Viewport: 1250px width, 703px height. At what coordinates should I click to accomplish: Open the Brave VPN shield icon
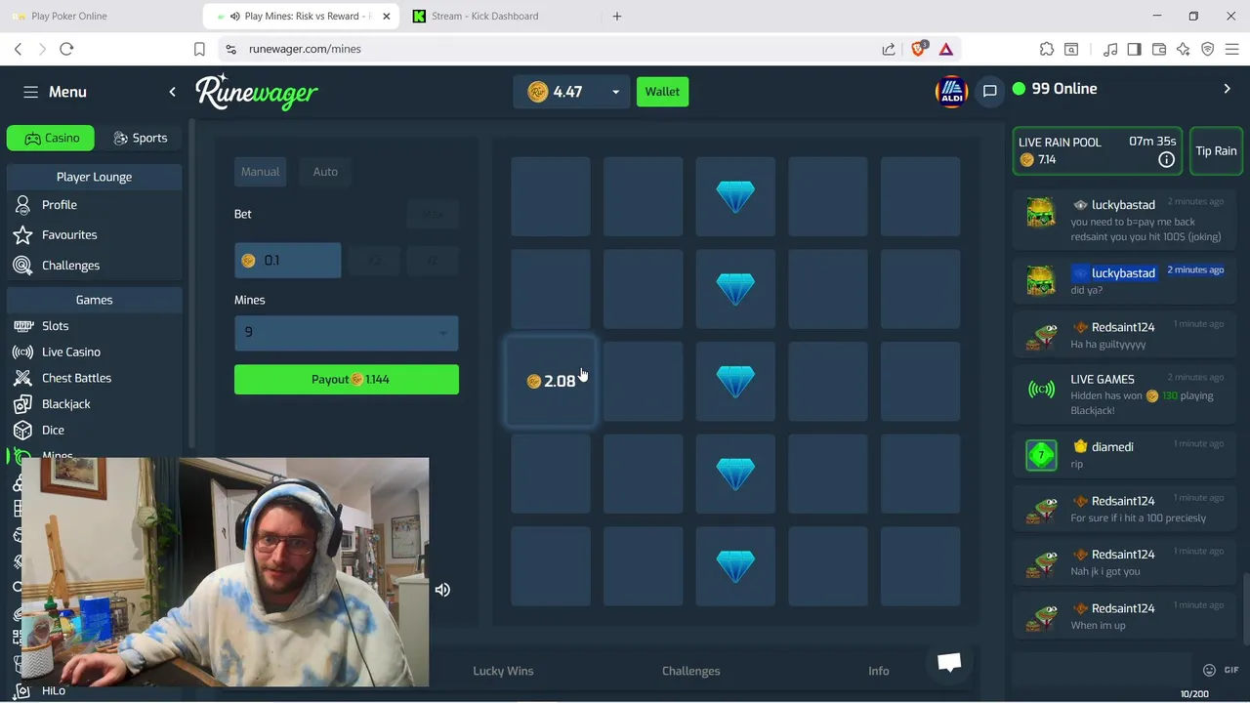point(1208,49)
